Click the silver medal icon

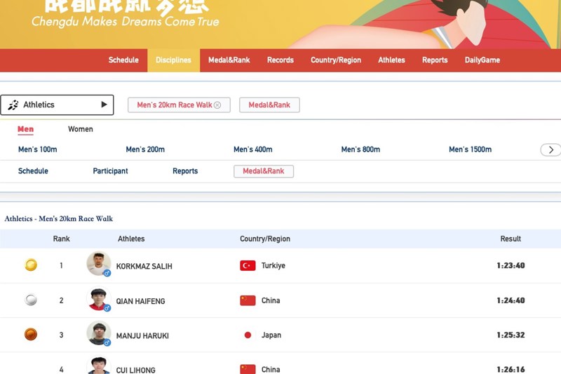31,300
